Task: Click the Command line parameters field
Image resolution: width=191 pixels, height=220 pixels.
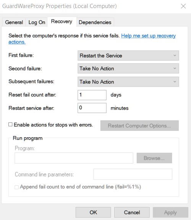Action: [133, 174]
